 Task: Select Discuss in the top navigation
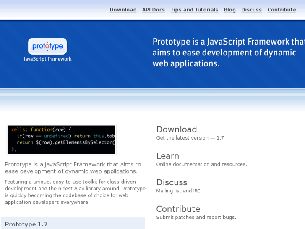[x=251, y=10]
